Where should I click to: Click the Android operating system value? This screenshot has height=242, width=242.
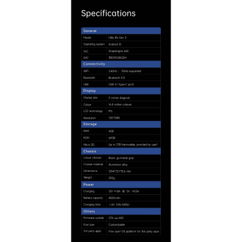tap(115, 44)
